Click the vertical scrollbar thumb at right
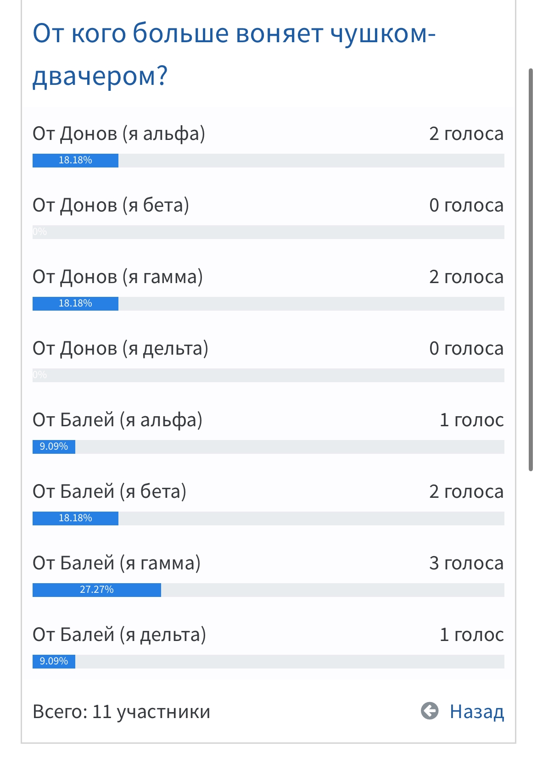The image size is (537, 769). (531, 269)
